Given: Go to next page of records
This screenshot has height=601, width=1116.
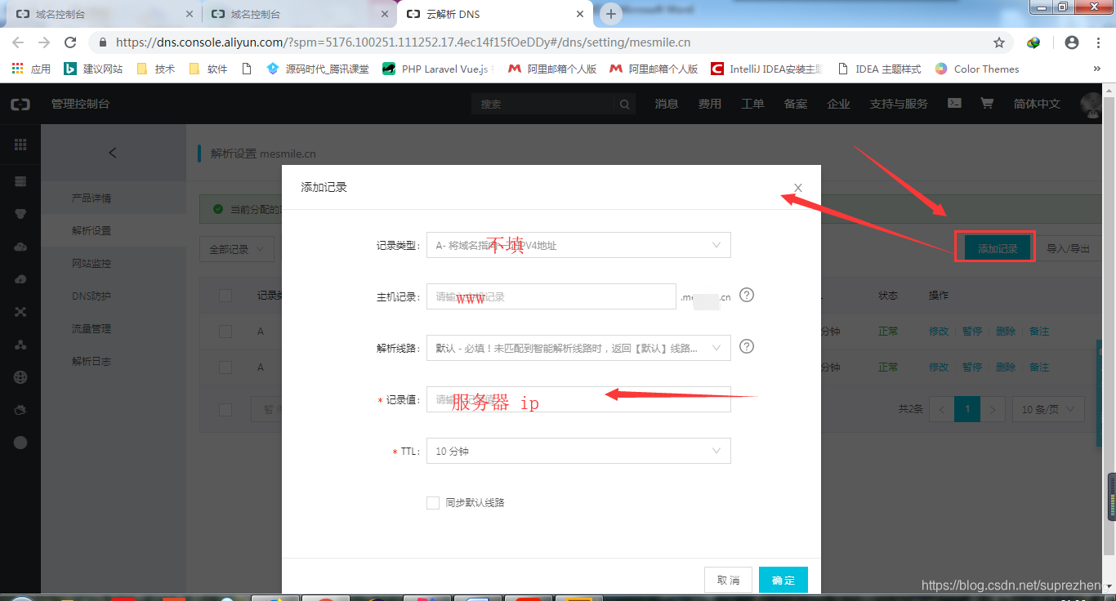Looking at the screenshot, I should click(x=993, y=409).
